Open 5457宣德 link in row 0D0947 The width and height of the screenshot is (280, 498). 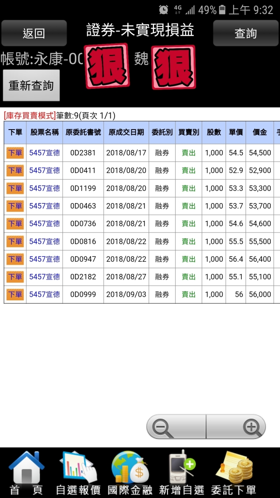pyautogui.click(x=45, y=259)
